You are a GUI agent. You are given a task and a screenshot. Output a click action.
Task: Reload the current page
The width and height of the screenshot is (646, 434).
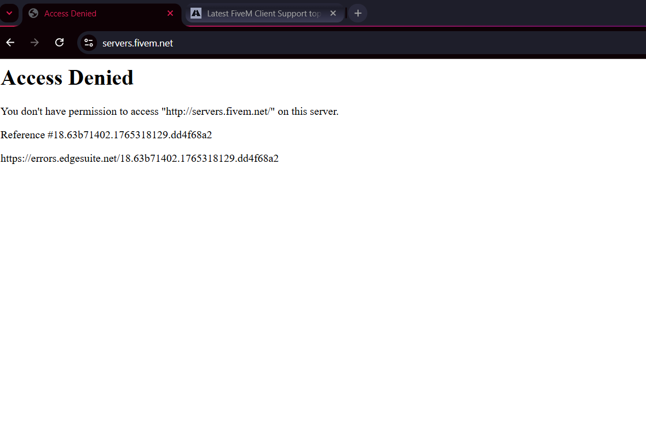[x=59, y=42]
